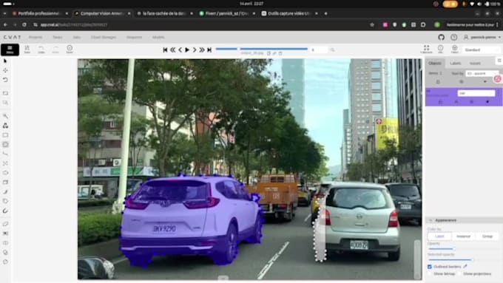Open the CVAT Menu button

(x=10, y=50)
